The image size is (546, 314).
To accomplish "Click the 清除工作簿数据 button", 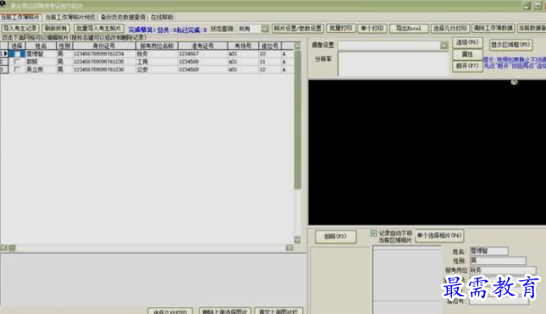I will tap(493, 28).
